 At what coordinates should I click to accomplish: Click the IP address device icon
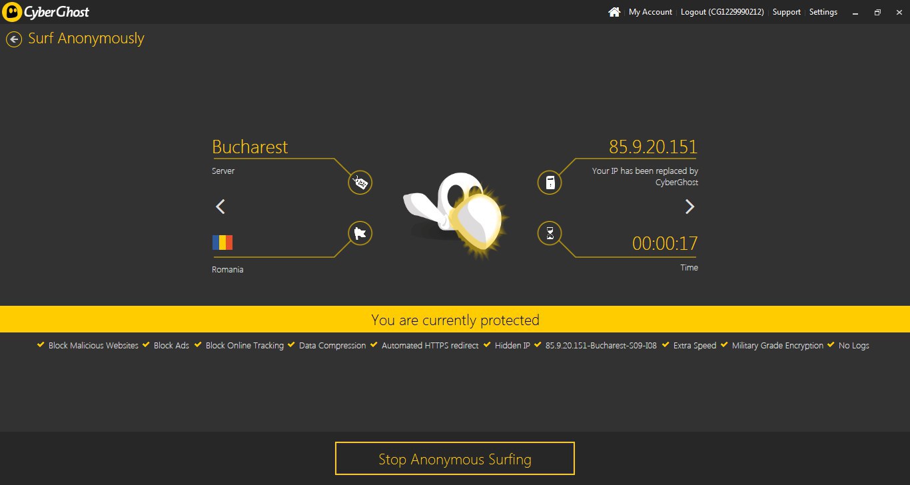(x=550, y=183)
